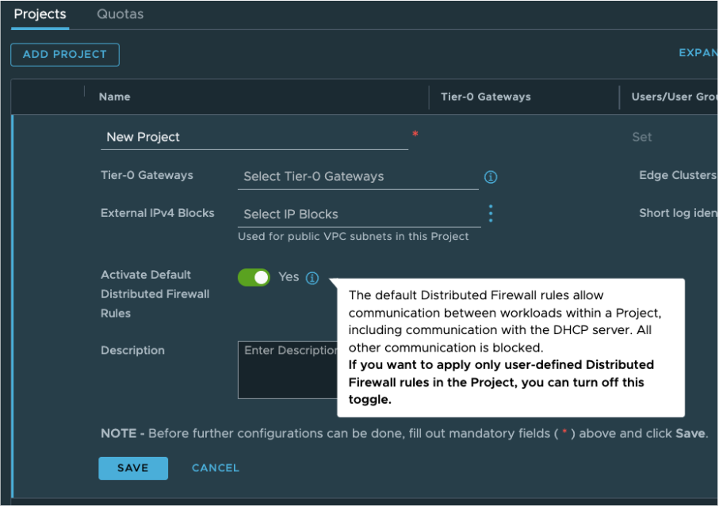
Task: Click CANCEL to discard the new project
Action: coord(216,468)
